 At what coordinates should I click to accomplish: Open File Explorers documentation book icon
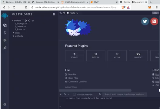(x=54, y=14)
